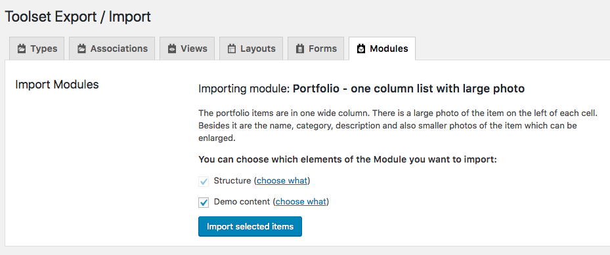Click 'You can choose which elements' heading
The width and height of the screenshot is (610, 255).
(348, 159)
